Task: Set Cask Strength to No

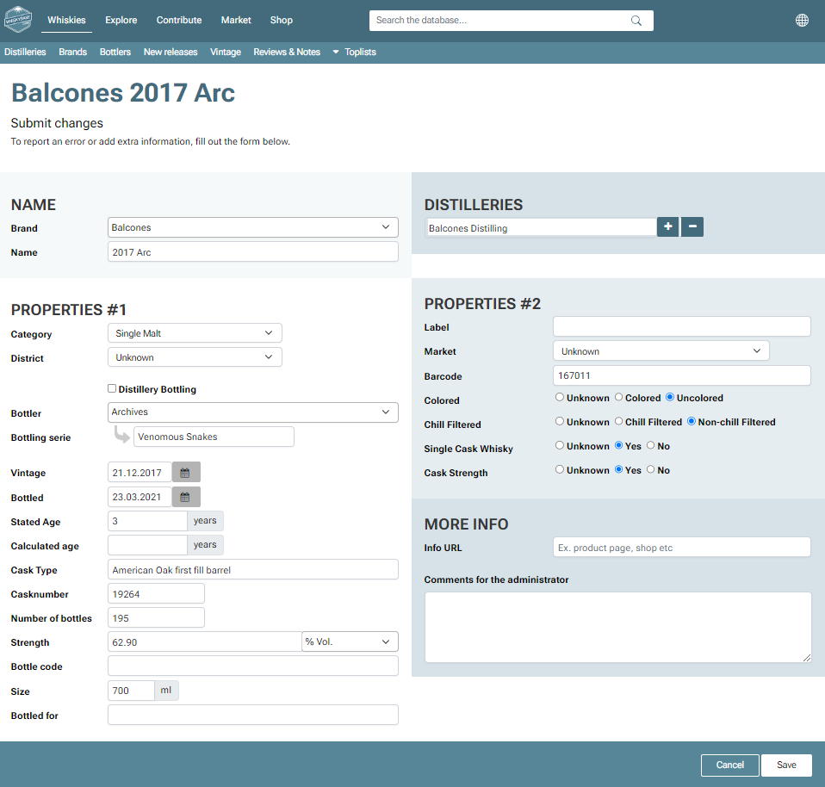Action: point(651,470)
